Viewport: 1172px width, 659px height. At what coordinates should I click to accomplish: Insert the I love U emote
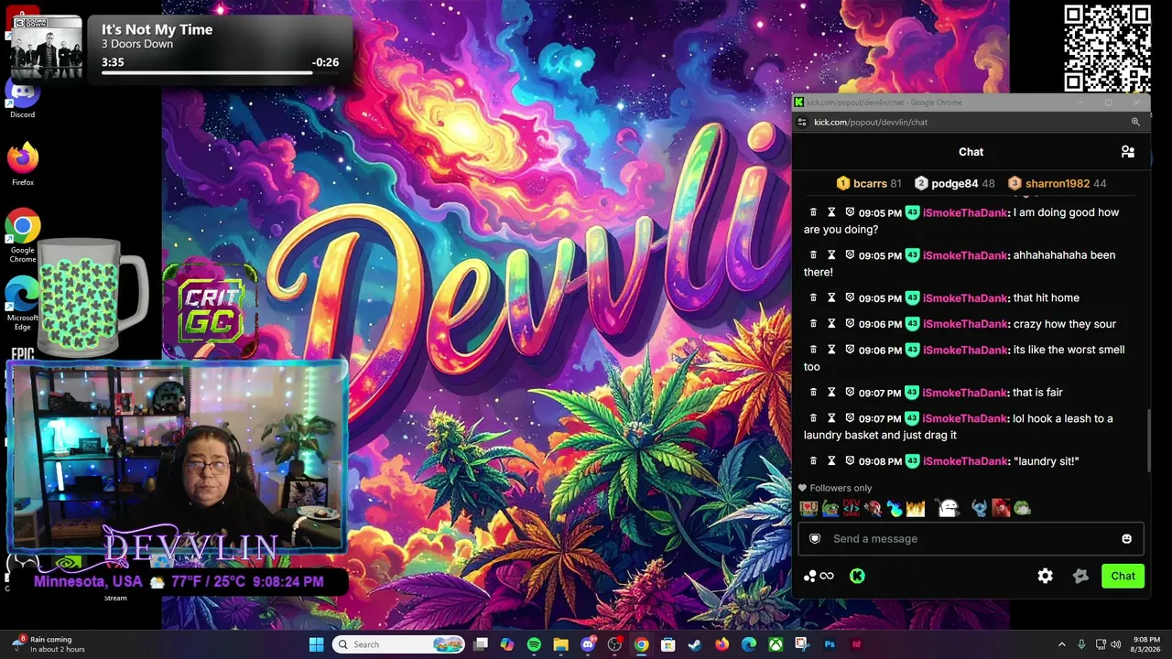click(808, 508)
